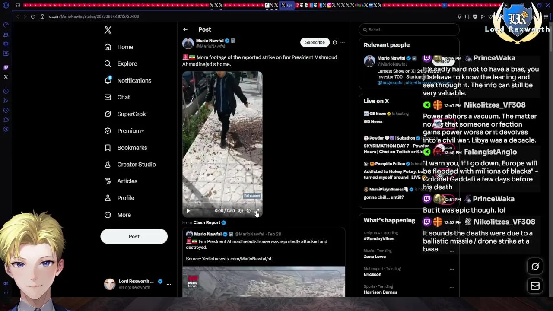The height and width of the screenshot is (311, 553).
Task: Enter video full screen
Action: tap(257, 211)
